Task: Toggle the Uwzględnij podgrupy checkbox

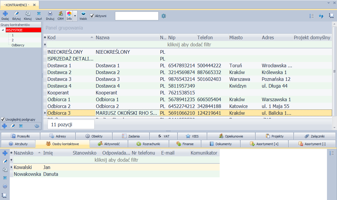Action: tap(3, 119)
